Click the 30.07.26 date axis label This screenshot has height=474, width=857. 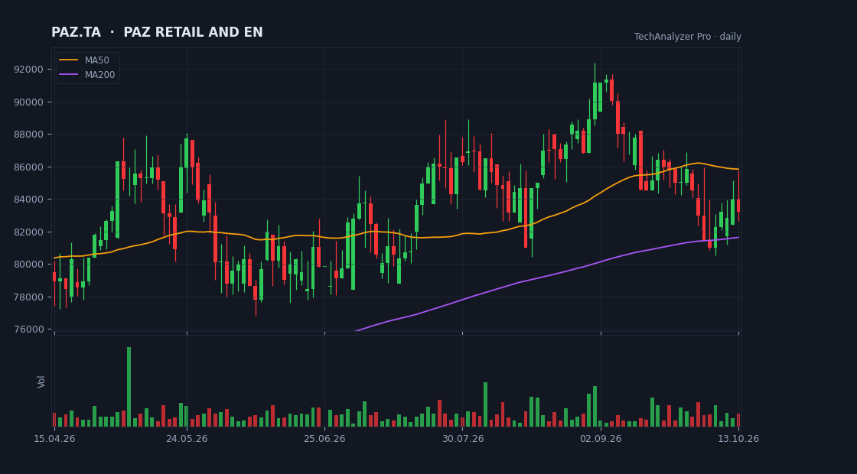[463, 439]
